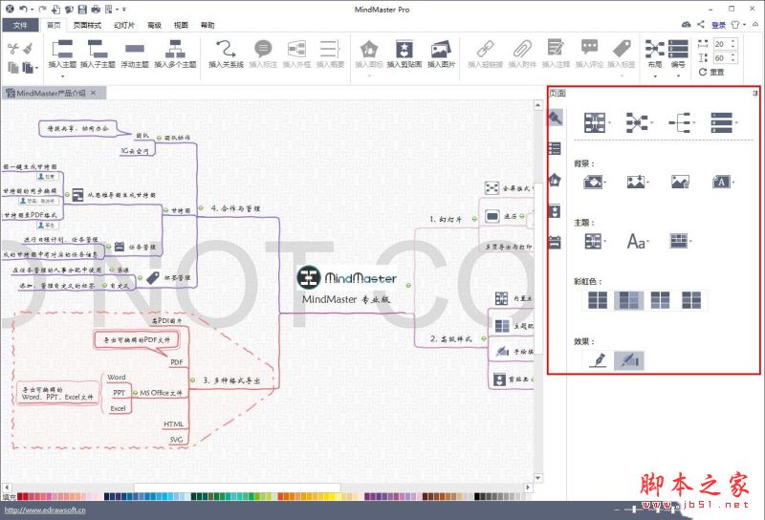Image resolution: width=765 pixels, height=520 pixels.
Task: Click 浮动主题 (Floating Topic) icon
Action: pyautogui.click(x=134, y=49)
